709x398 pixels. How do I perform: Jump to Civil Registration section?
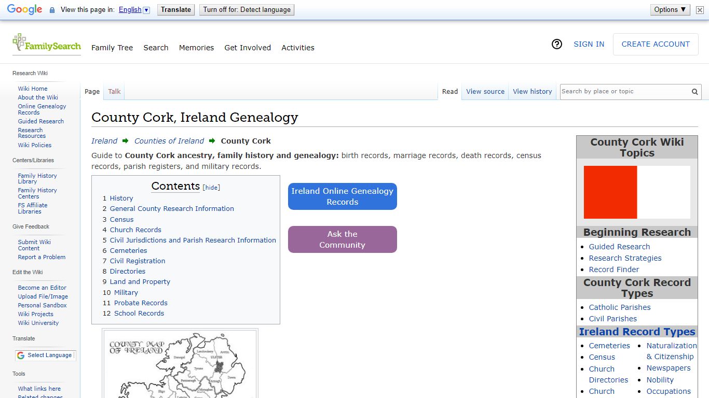138,261
